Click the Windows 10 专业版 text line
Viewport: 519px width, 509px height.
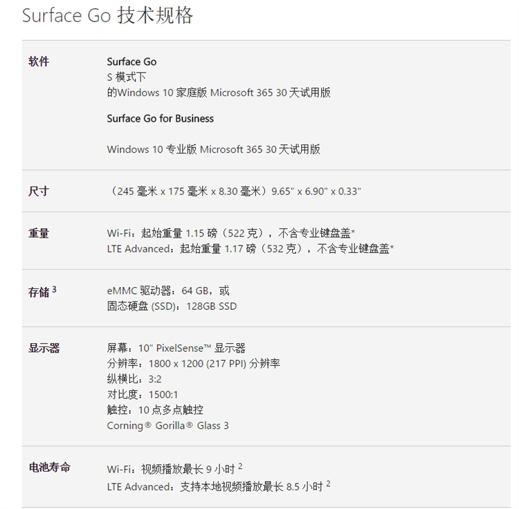(213, 149)
